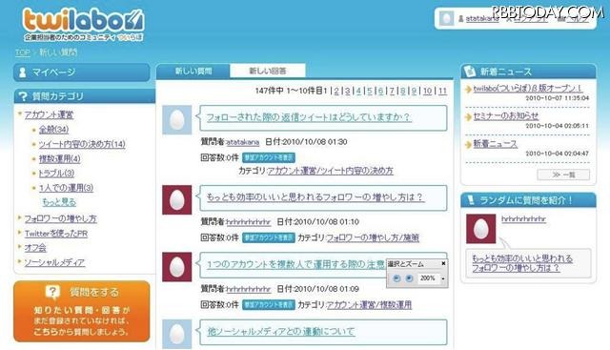The width and height of the screenshot is (610, 350).
Task: Open category link アカウント運営/複数運用
Action: [x=369, y=305]
